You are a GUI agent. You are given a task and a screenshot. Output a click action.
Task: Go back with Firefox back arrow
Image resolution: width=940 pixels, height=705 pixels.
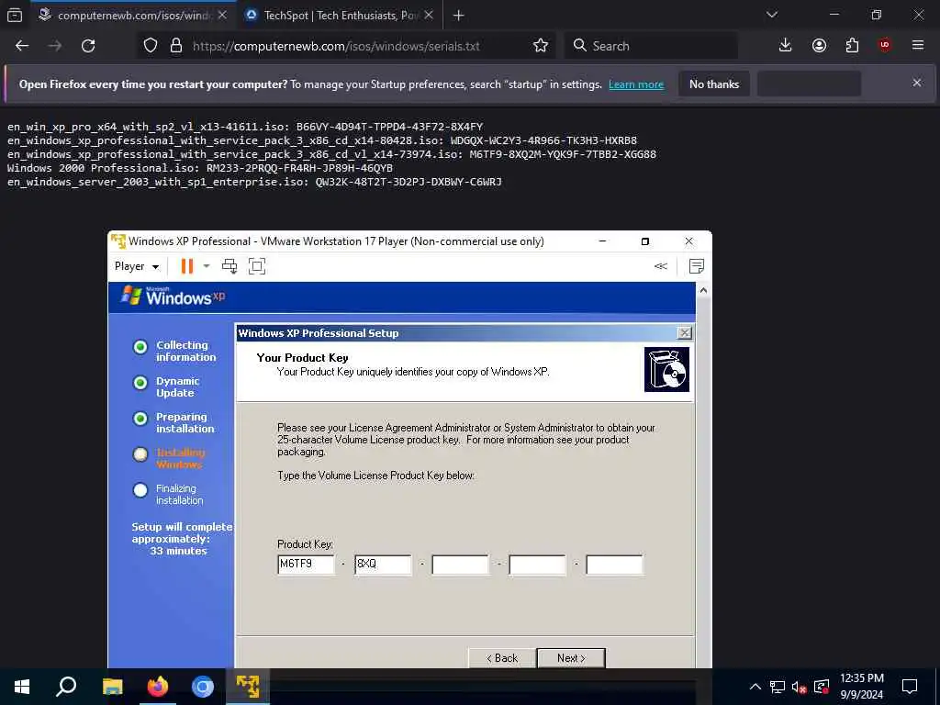pos(22,46)
